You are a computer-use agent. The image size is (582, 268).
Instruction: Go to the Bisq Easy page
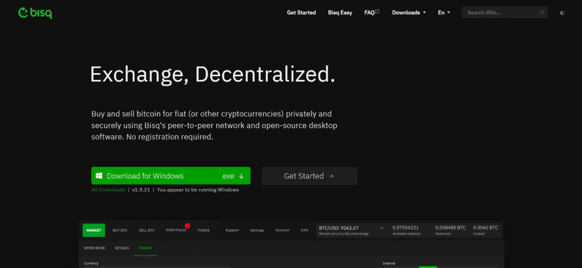pos(340,12)
